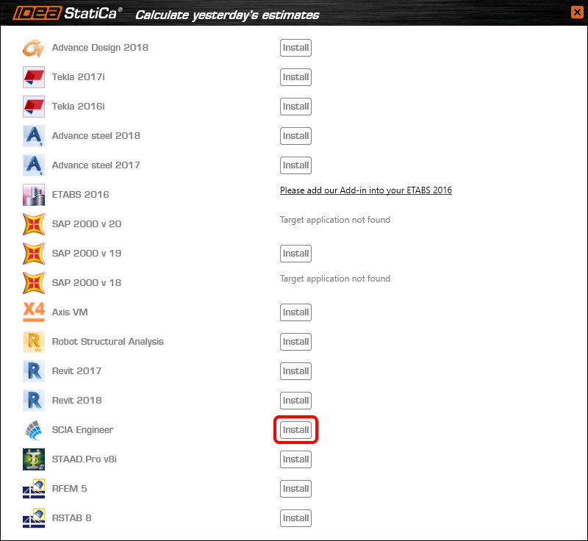Click the SCIA Engineer icon

pyautogui.click(x=33, y=430)
